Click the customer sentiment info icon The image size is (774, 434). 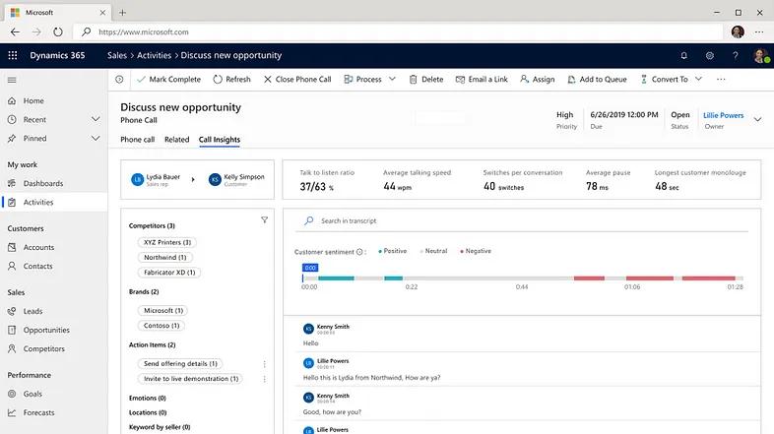tap(359, 252)
